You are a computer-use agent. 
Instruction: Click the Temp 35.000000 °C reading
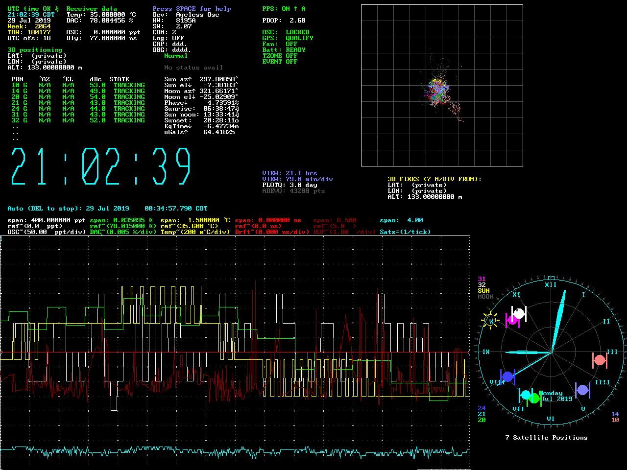(x=101, y=15)
